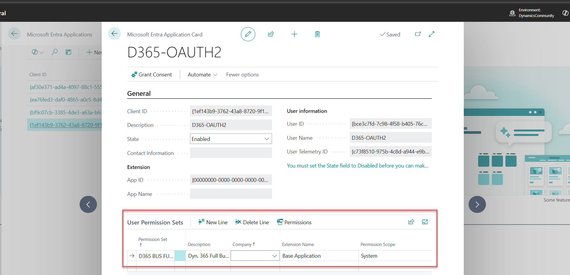Open Copilot dropdown in Applications list toolbar
This screenshot has height=275, width=570.
click(38, 52)
